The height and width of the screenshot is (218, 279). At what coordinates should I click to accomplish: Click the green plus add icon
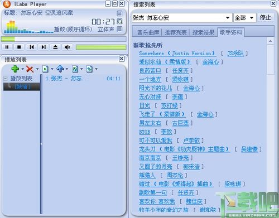click(15, 69)
